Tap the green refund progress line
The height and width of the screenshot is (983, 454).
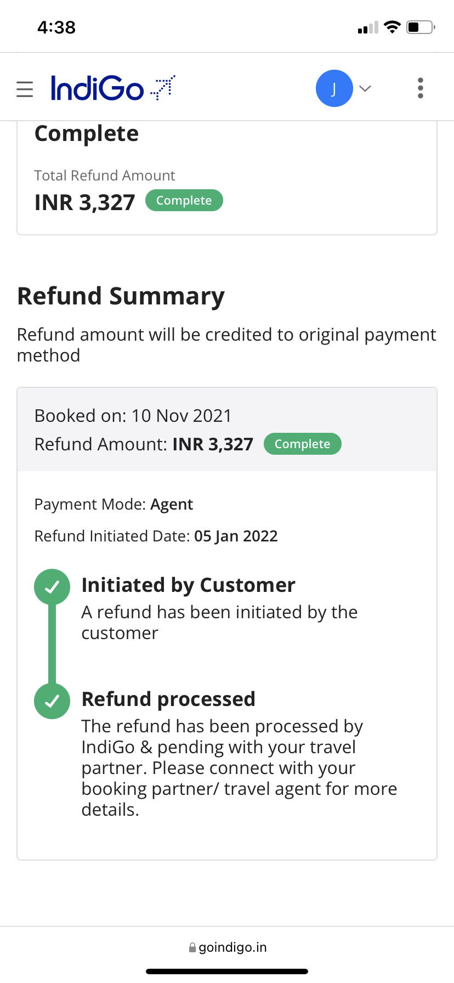coord(52,645)
